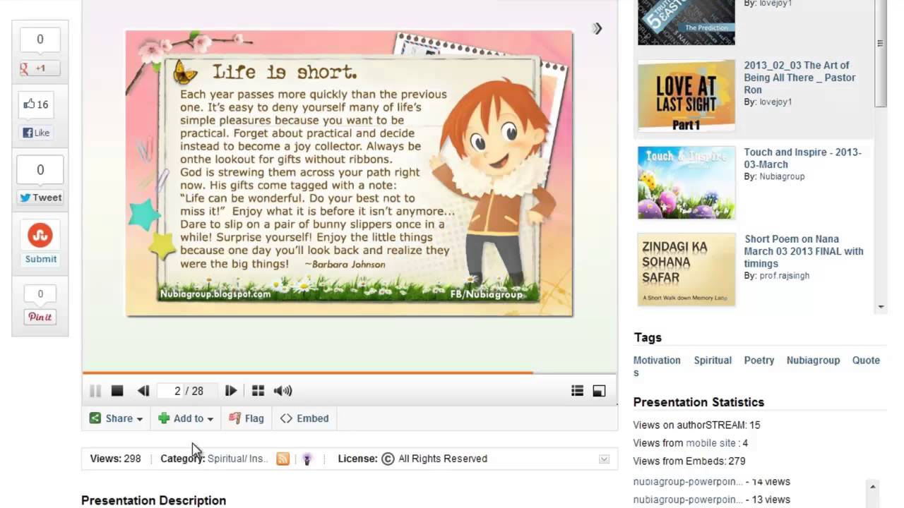The width and height of the screenshot is (904, 508).
Task: Click 'Views on authorSTREAM: 15' text
Action: pyautogui.click(x=696, y=425)
